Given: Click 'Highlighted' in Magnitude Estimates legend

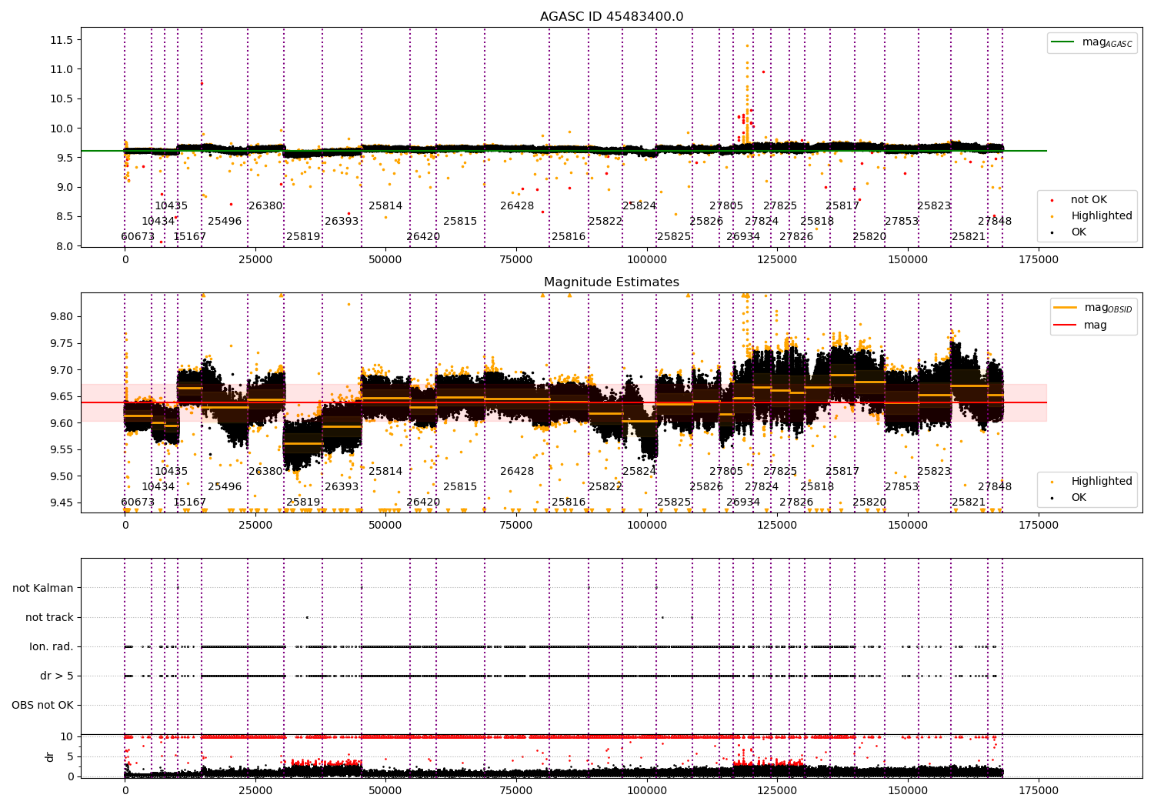Looking at the screenshot, I should (x=1102, y=482).
